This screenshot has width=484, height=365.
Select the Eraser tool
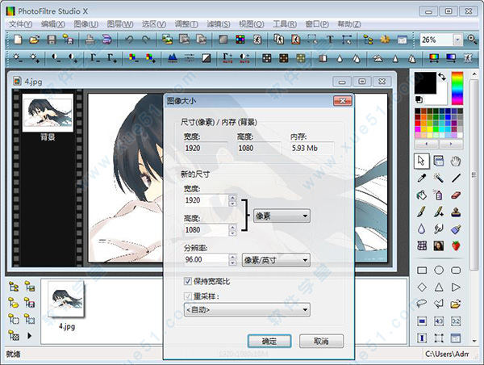click(456, 195)
